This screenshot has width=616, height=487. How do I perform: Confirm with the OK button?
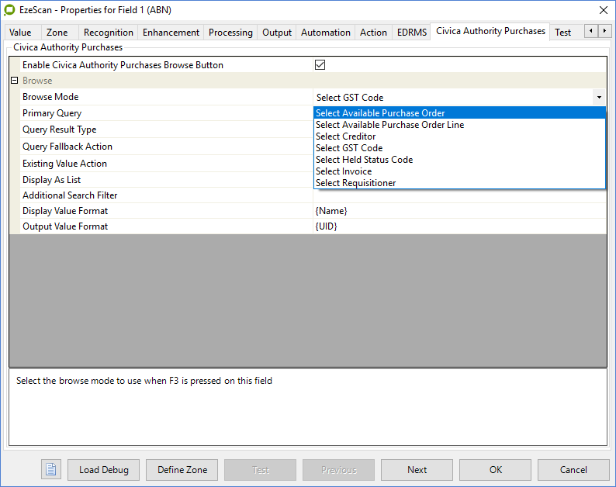coord(495,469)
